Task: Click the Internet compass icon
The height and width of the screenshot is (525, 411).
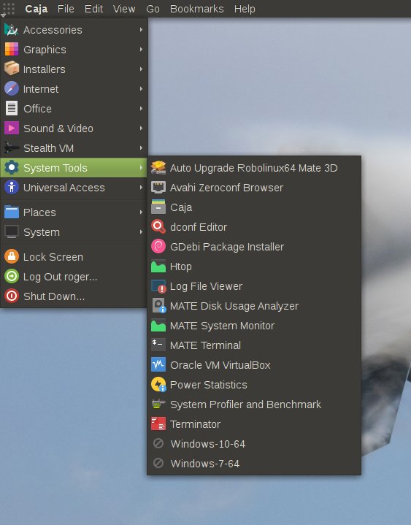Action: [12, 89]
